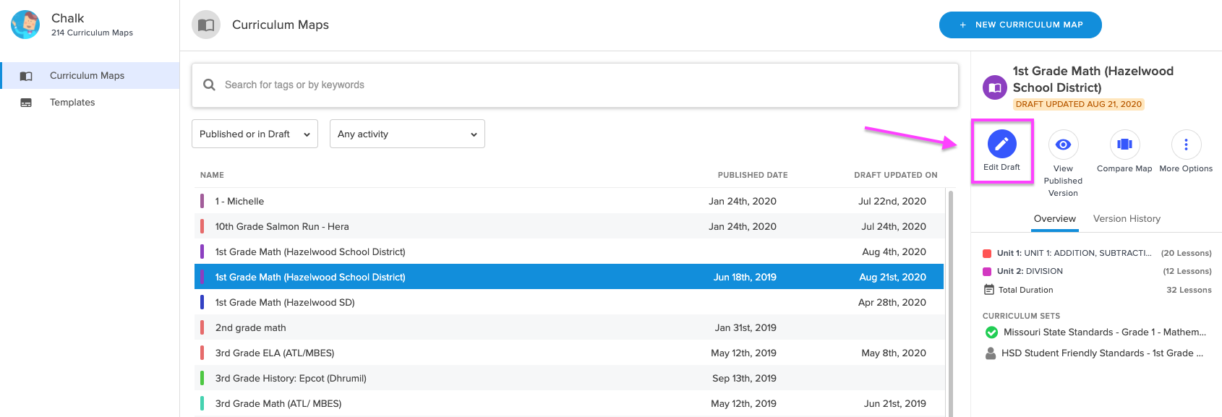Click green checkmark next to Missouri State Standards

[991, 332]
